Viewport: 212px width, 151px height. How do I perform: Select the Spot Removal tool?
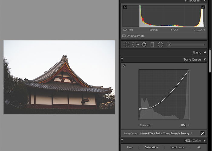click(x=135, y=44)
